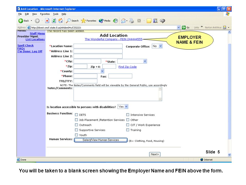Click the Location Name input field
Image resolution: width=246 pixels, height=185 pixels.
pyautogui.click(x=98, y=46)
